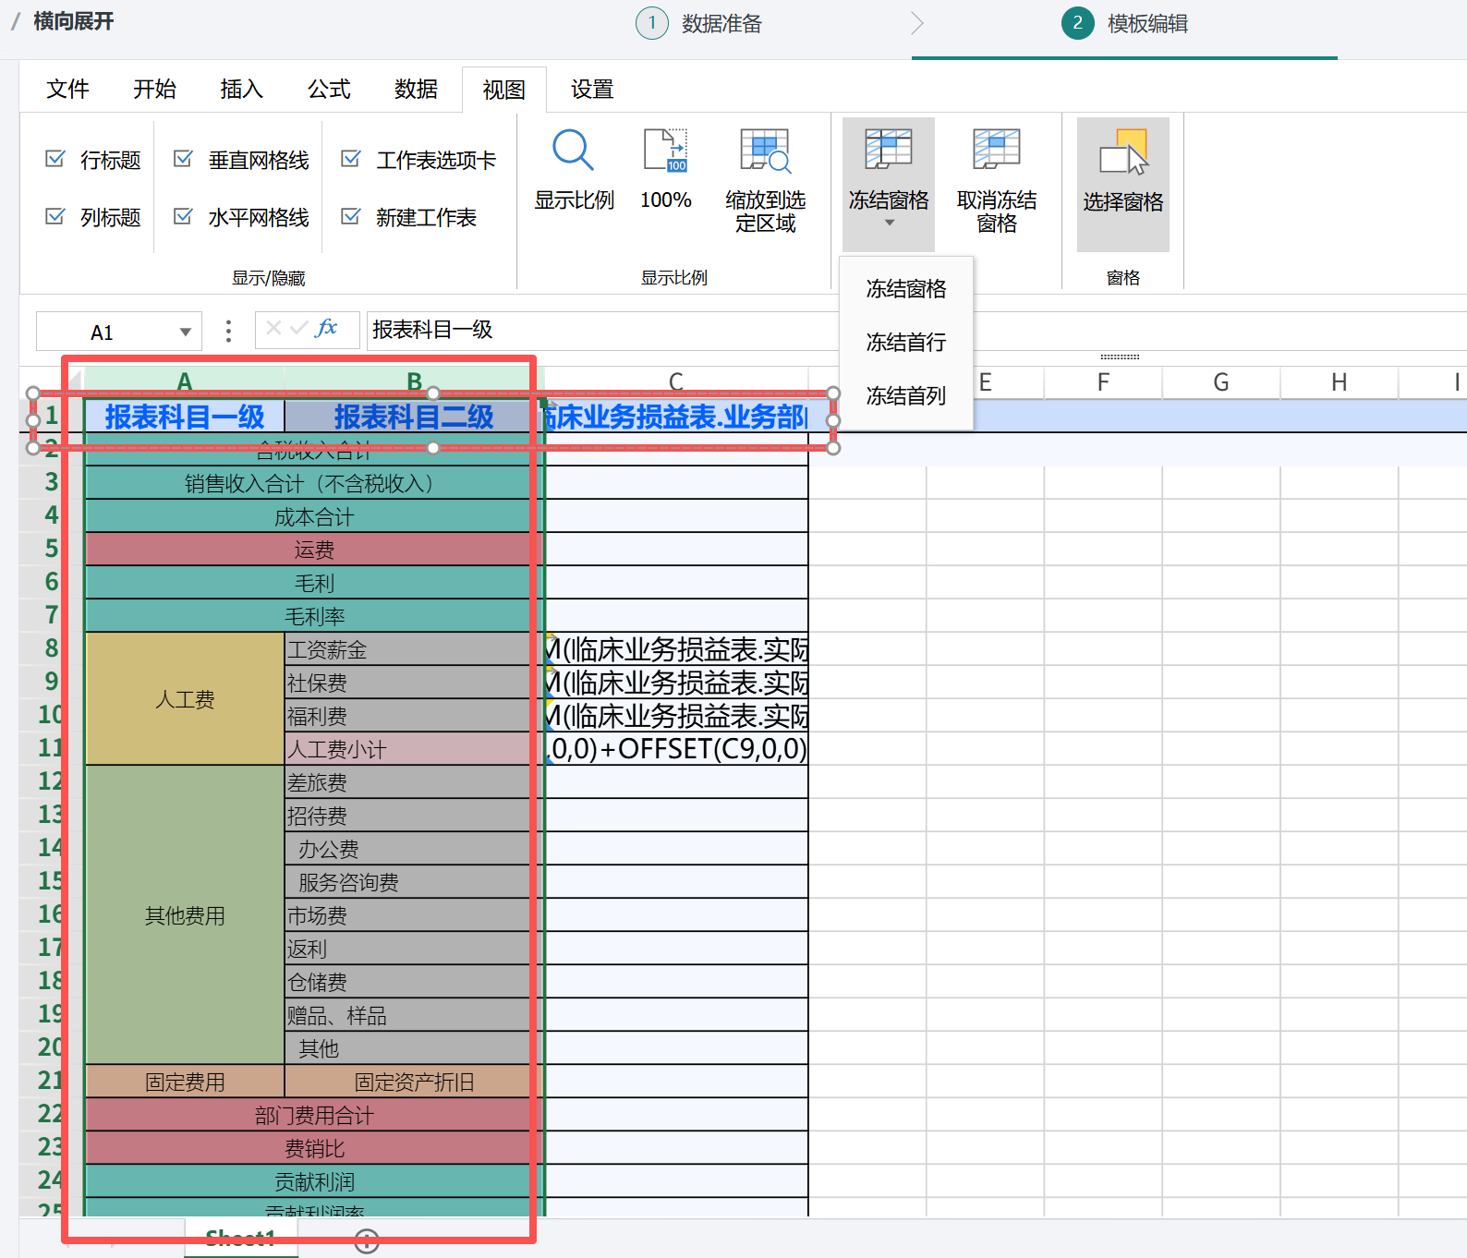Open the Display Ratio (显示比例) magnifier tool
The image size is (1467, 1258).
574,172
